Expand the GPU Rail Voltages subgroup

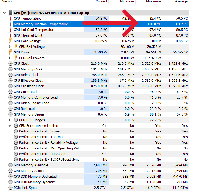pos(9,46)
